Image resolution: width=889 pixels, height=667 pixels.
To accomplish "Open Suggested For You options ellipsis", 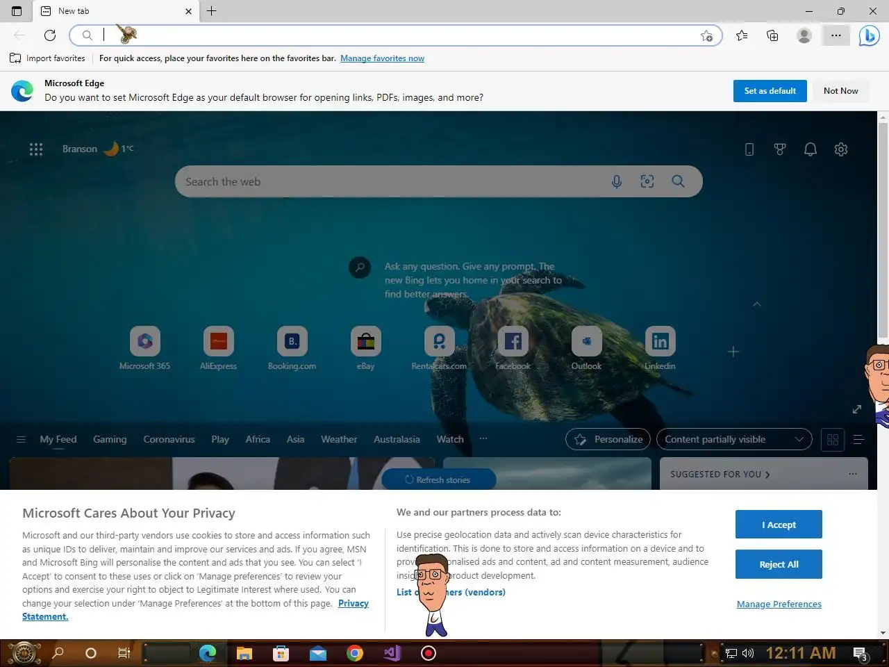I will (x=853, y=474).
